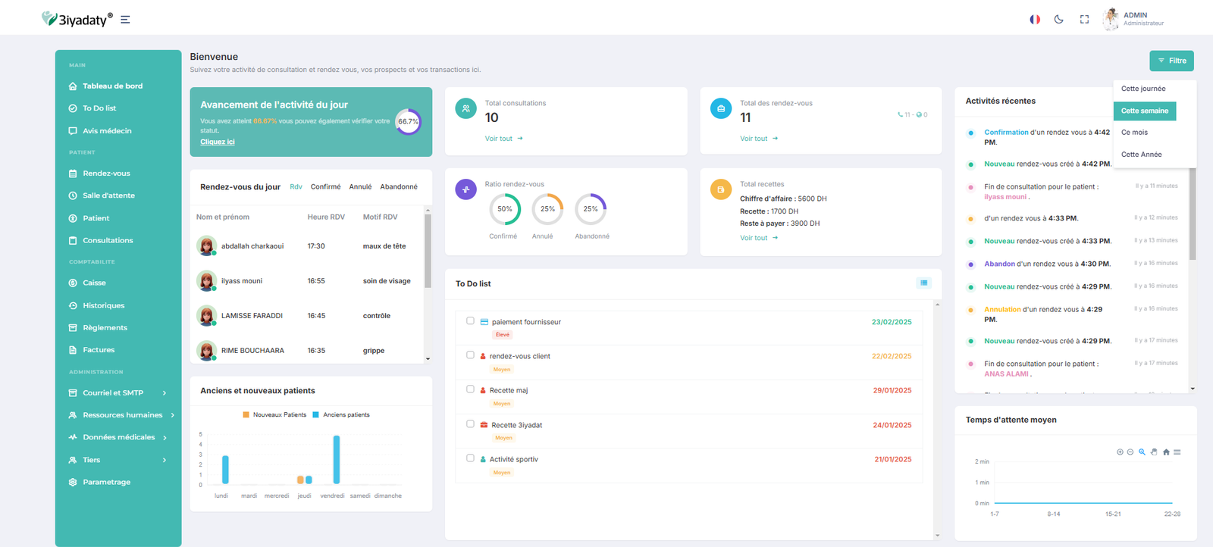Open the 'Cliquez ici' status link
The width and height of the screenshot is (1213, 547).
tap(218, 142)
